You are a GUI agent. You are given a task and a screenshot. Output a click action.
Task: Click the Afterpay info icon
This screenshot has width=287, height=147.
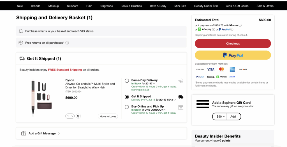(x=214, y=29)
